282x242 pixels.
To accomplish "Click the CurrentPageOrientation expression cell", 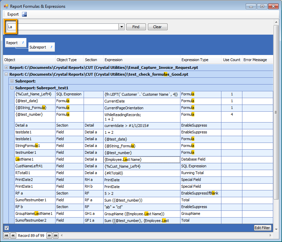I will coord(142,108).
